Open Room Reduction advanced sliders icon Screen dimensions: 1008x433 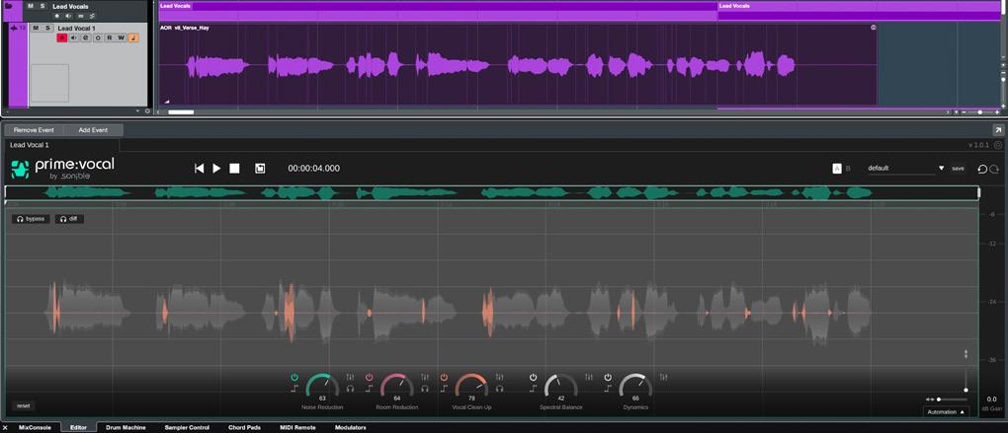(425, 377)
